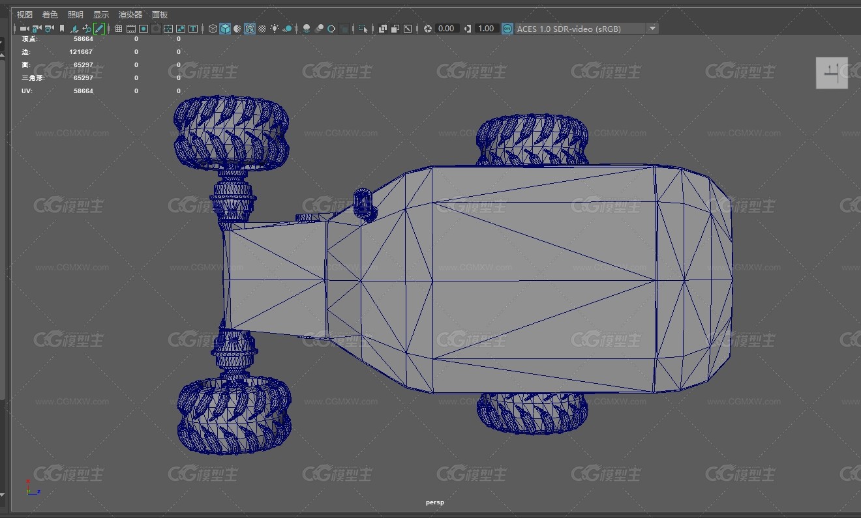Toggle the Film Gate display

pyautogui.click(x=130, y=29)
